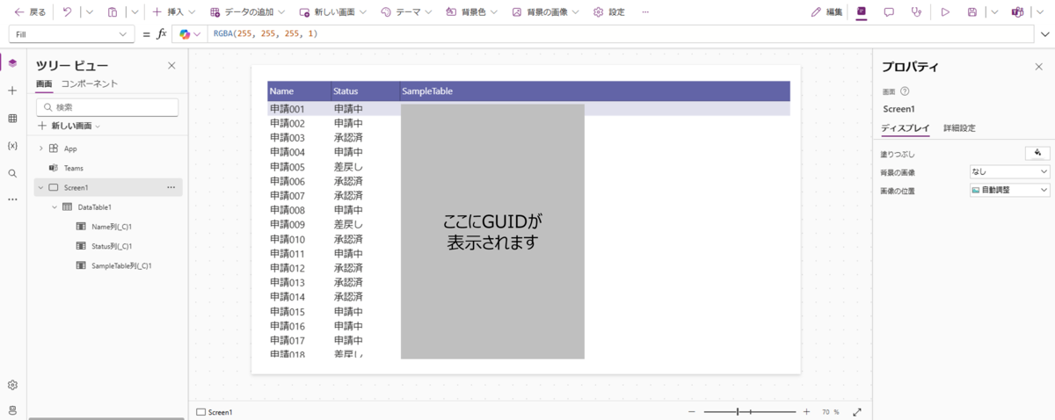Image resolution: width=1055 pixels, height=420 pixels.
Task: Select the Tree view layers icon in left rail
Action: pos(12,62)
